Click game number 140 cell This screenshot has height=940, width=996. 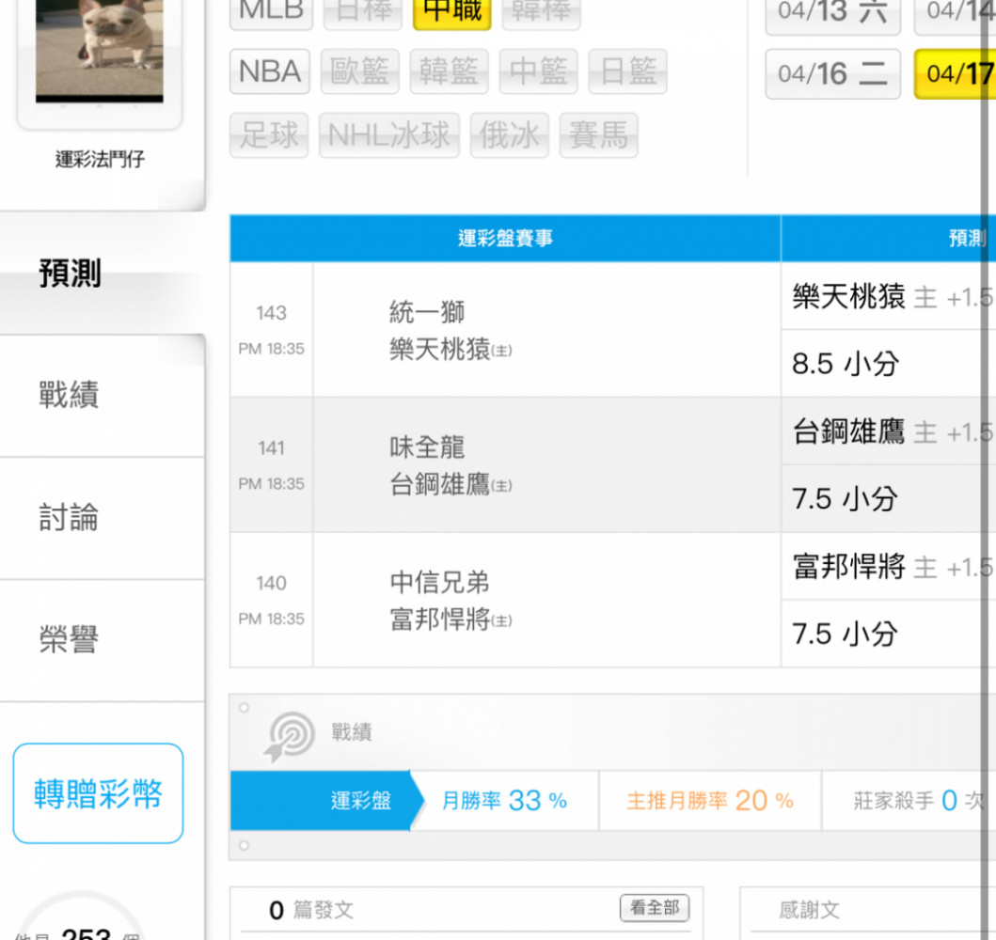(x=271, y=600)
